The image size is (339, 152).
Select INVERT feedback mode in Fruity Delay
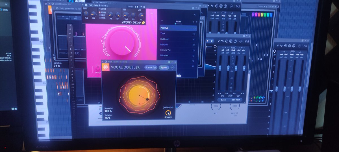tap(102, 15)
